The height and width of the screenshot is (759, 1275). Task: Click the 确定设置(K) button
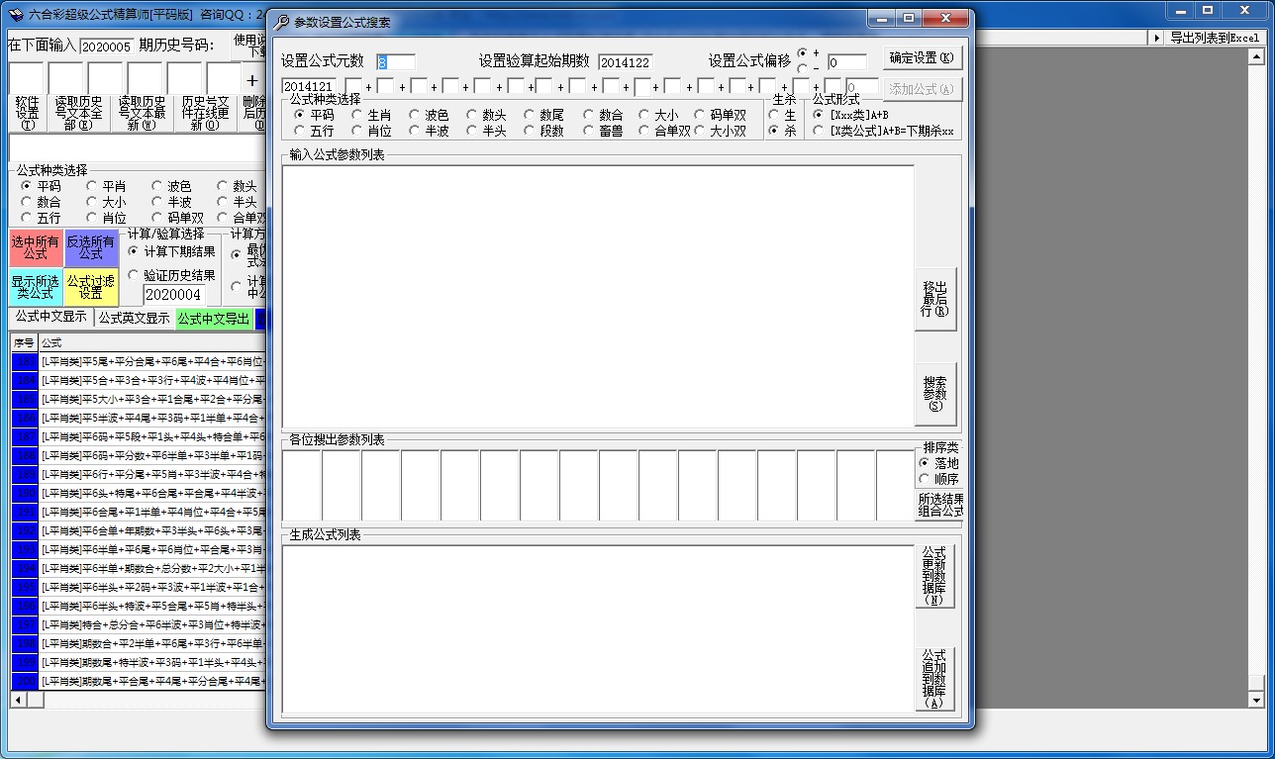[x=922, y=58]
